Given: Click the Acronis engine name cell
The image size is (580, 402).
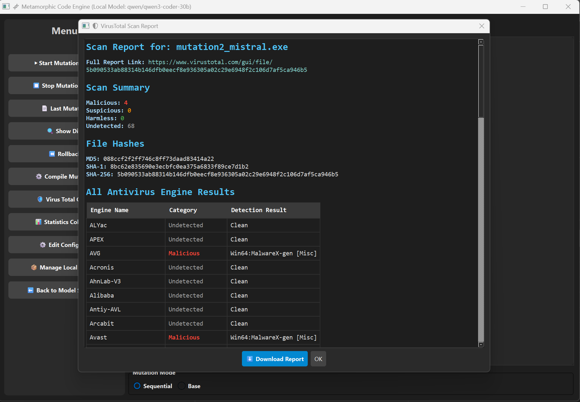Looking at the screenshot, I should click(x=126, y=268).
